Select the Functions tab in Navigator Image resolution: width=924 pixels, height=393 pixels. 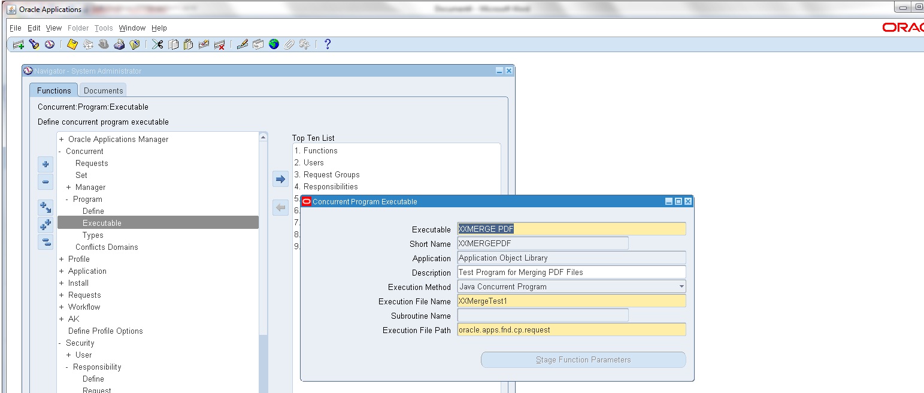54,90
